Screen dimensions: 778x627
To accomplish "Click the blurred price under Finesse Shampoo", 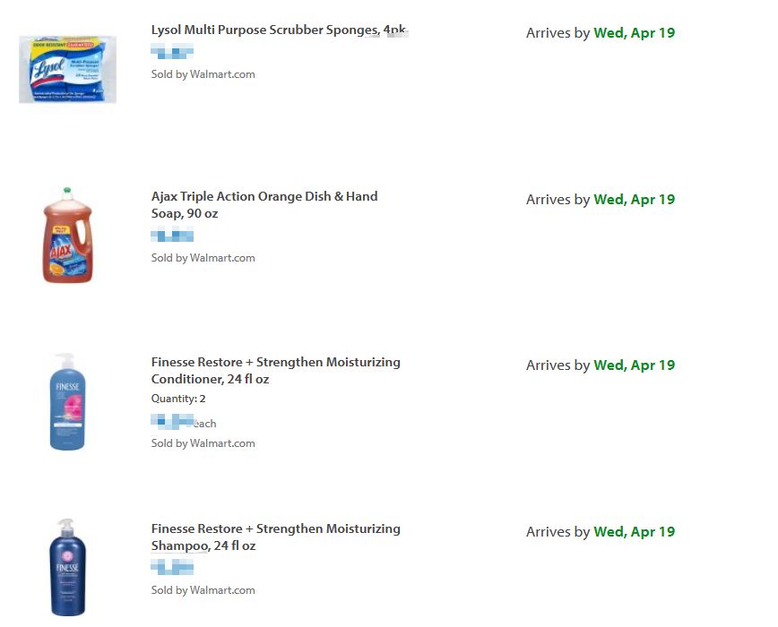I will pyautogui.click(x=172, y=567).
